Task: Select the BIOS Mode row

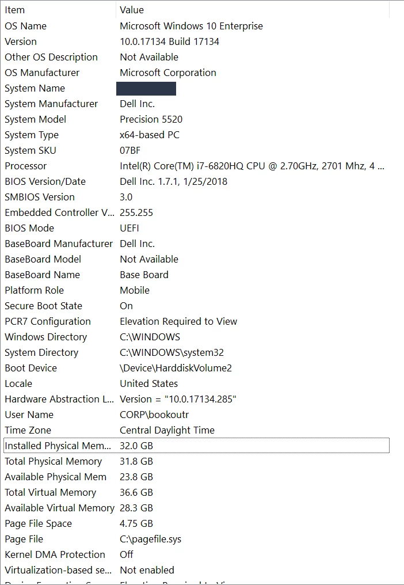Action: (x=197, y=229)
